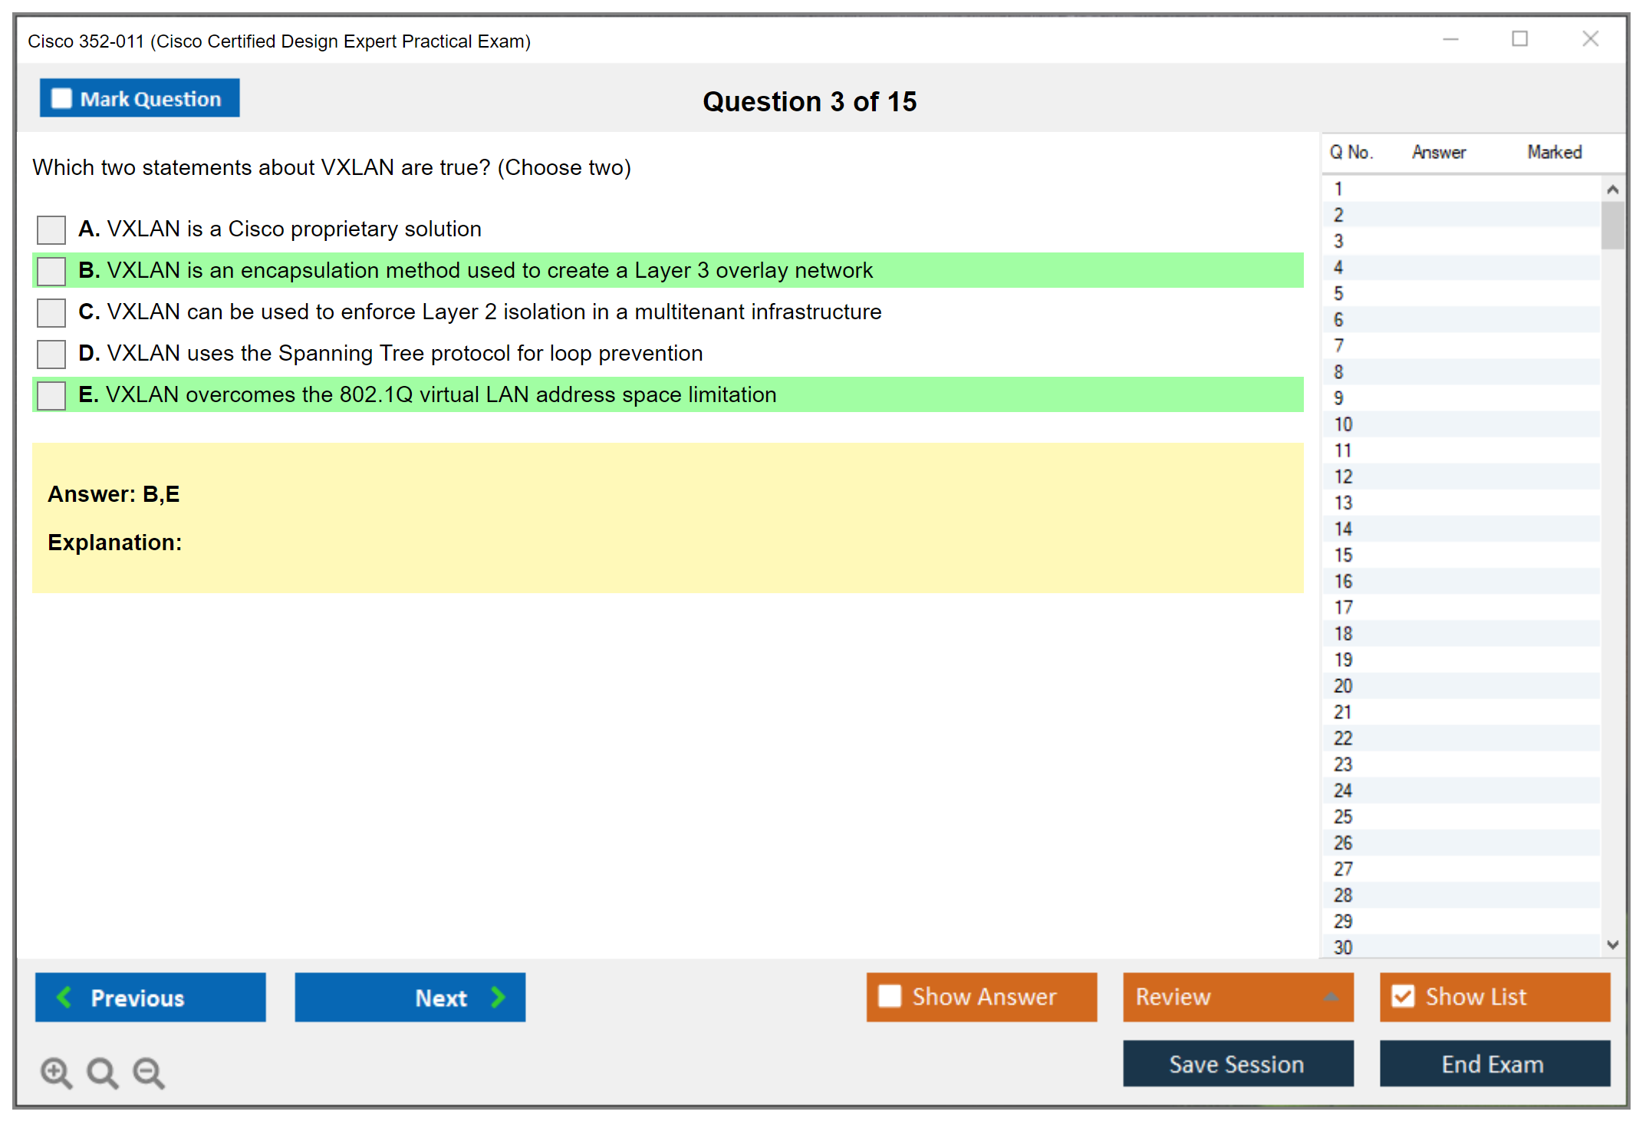Click the End Exam button

(1493, 1064)
